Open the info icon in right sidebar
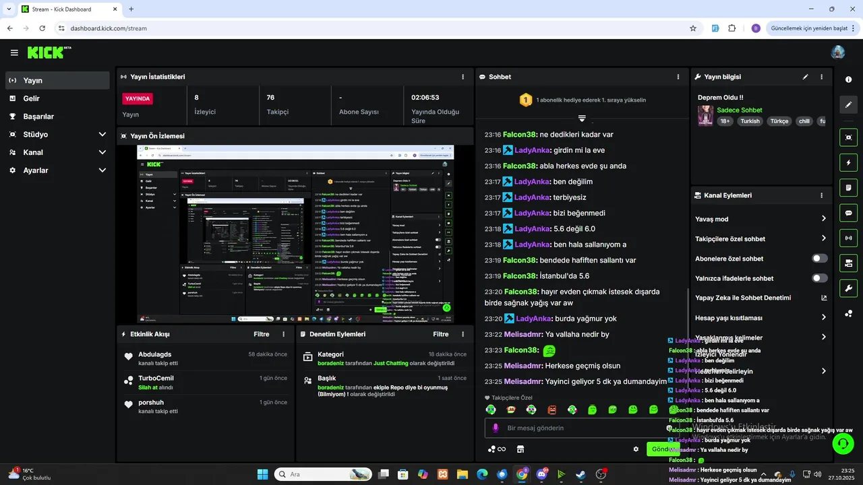This screenshot has height=485, width=863. 848,79
